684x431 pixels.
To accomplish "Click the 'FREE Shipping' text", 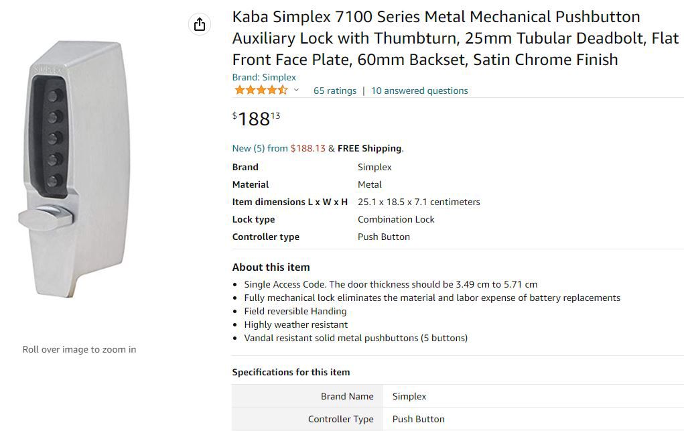I will (x=370, y=148).
